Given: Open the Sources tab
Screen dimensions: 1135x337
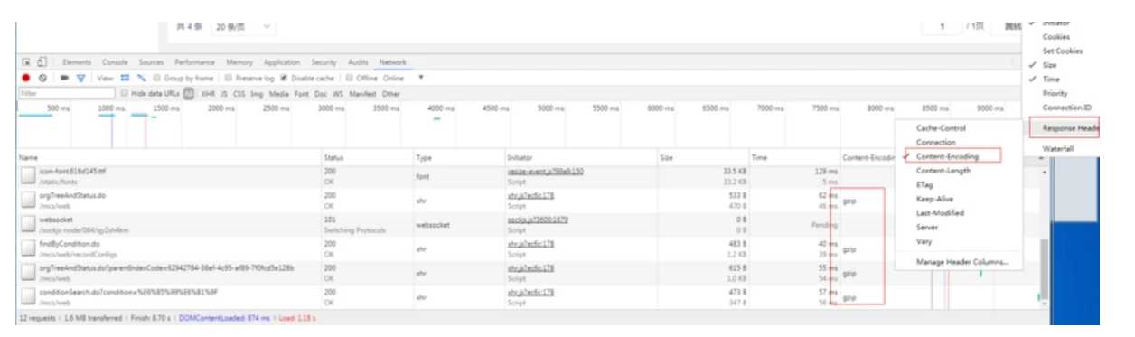Looking at the screenshot, I should [151, 62].
